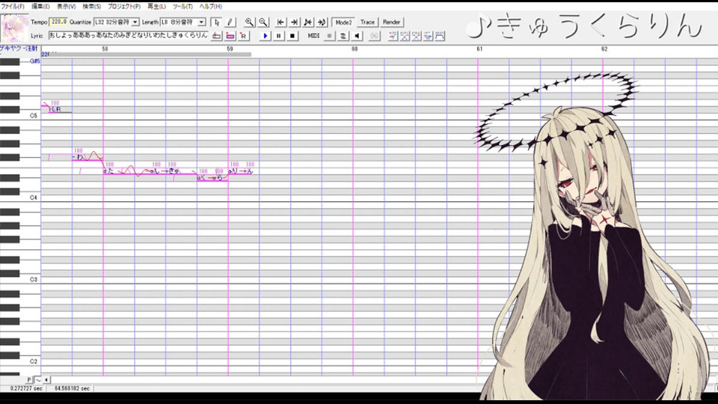Open the ヘルプ(H) menu
Viewport: 718px width, 404px height.
(211, 7)
